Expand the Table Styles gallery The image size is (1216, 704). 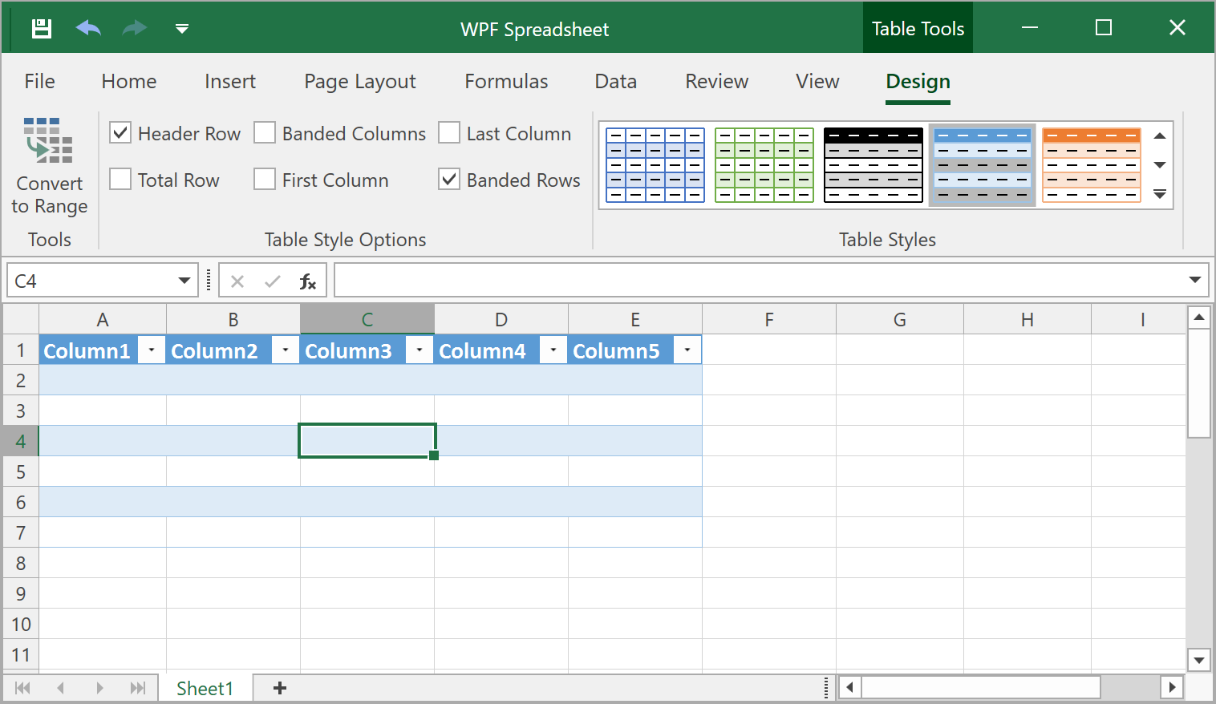1160,194
